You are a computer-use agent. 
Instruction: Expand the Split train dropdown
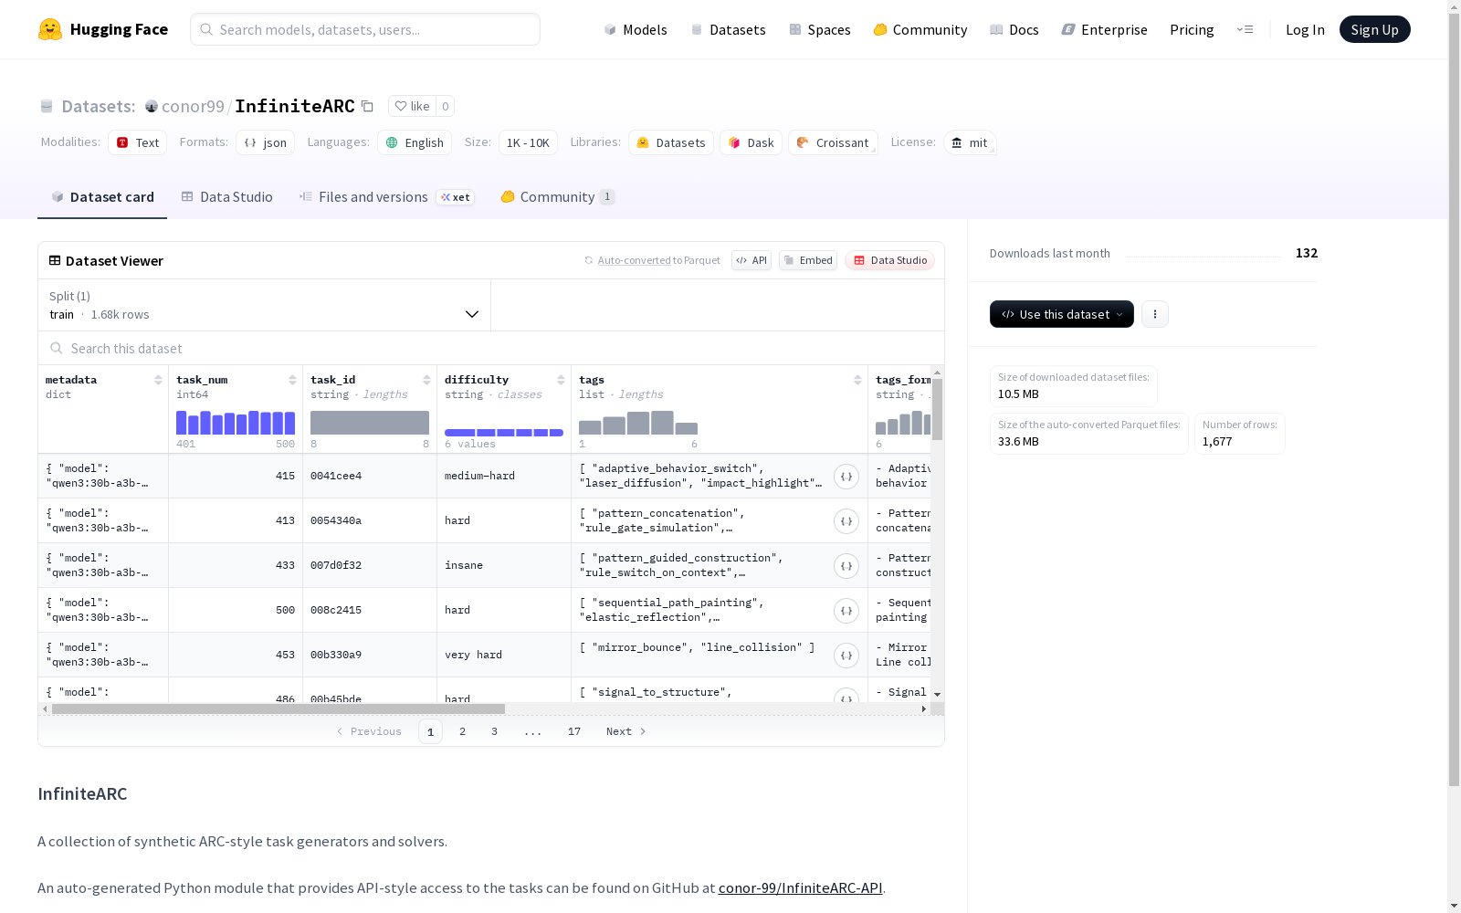point(265,305)
